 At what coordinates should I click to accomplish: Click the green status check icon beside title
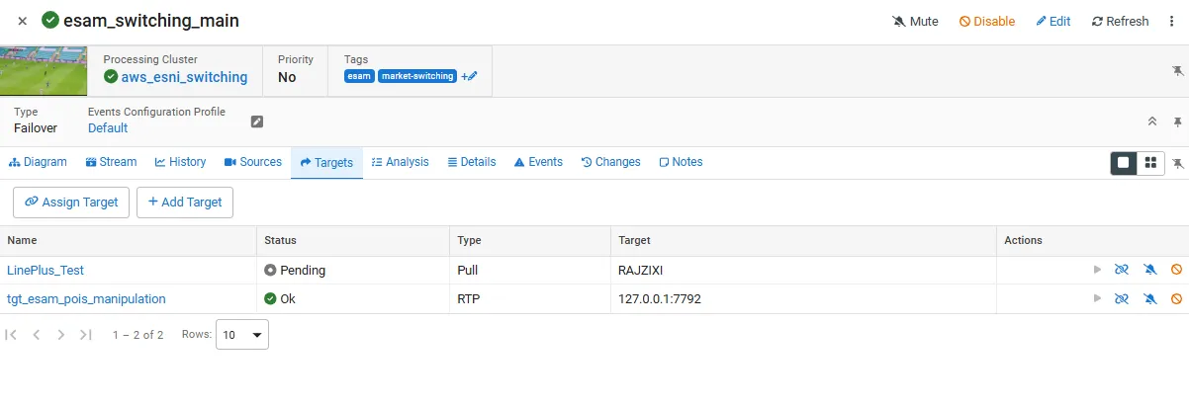pos(49,21)
